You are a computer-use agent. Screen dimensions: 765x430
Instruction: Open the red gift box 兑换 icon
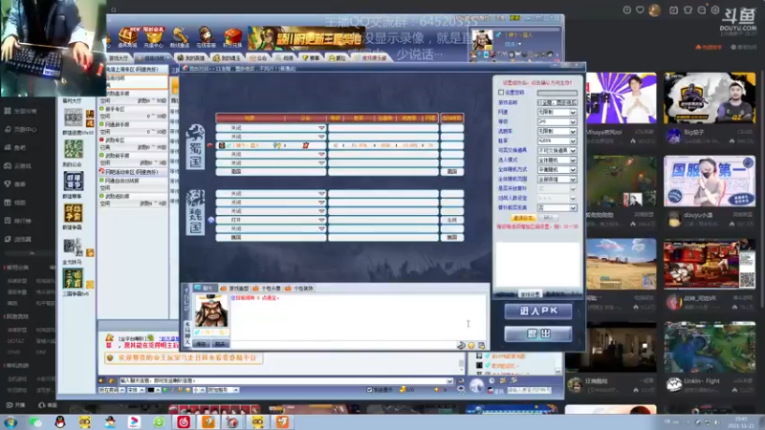pos(232,37)
